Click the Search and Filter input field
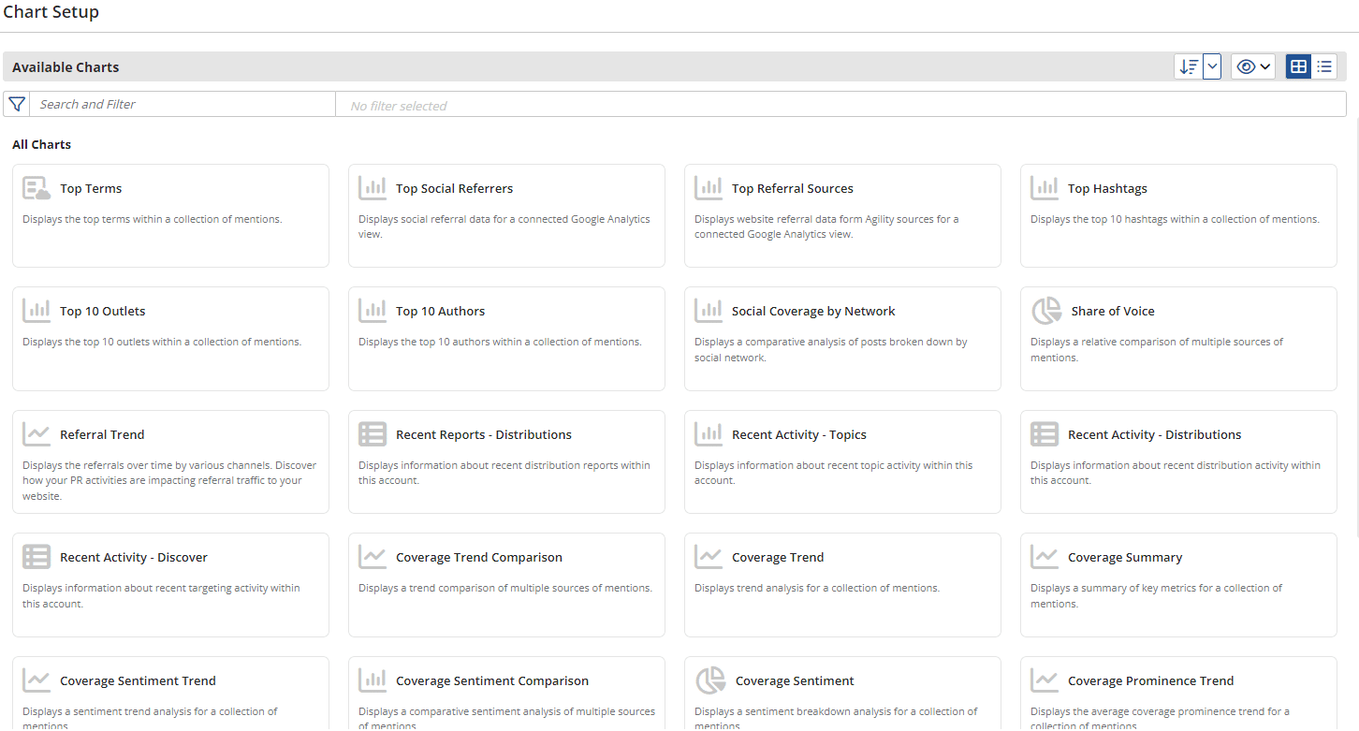Viewport: 1359px width, 731px height. (x=183, y=104)
